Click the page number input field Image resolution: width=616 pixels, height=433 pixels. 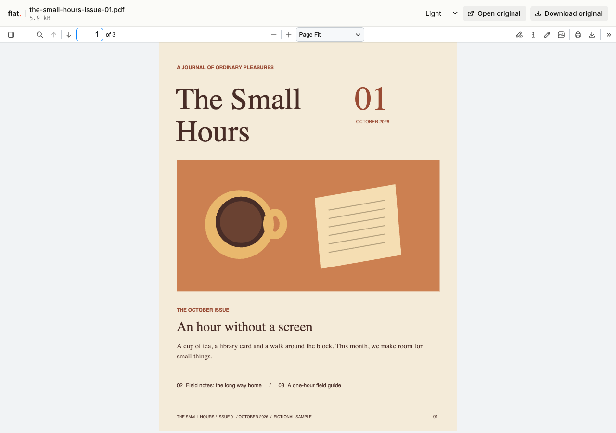pyautogui.click(x=90, y=35)
